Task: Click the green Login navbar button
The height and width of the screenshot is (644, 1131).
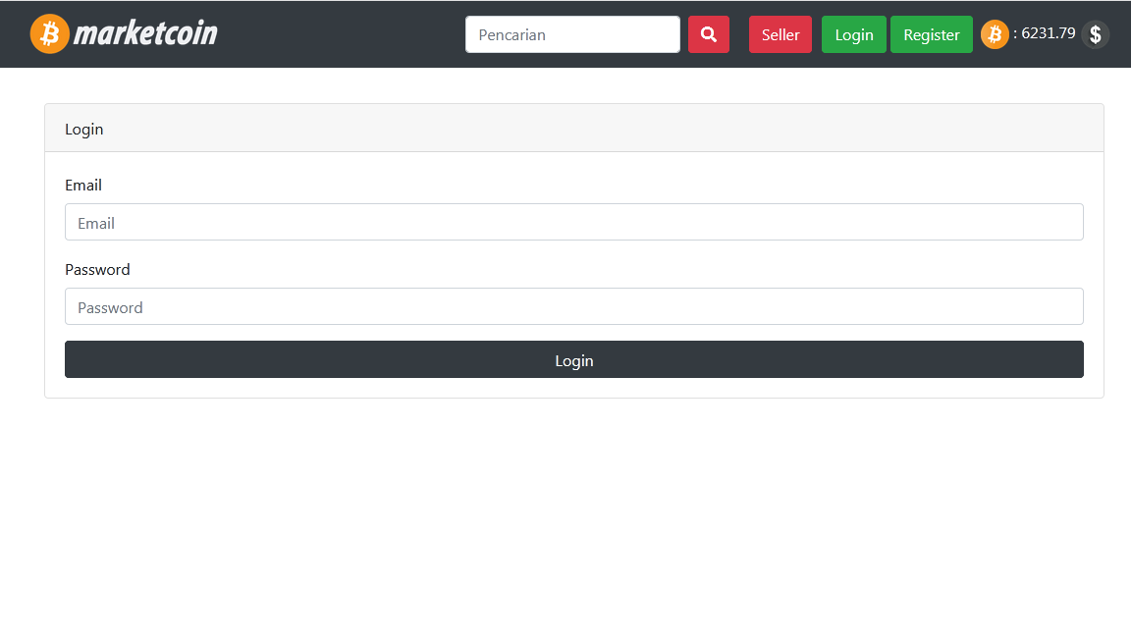Action: 853,34
